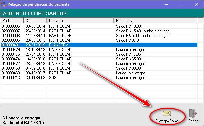Click Laudos a entregar for order 010000463
This screenshot has height=126, width=204.
pyautogui.click(x=131, y=73)
